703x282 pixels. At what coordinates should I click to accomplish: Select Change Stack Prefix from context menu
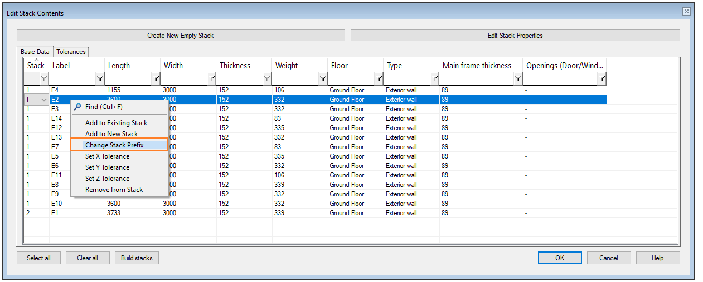click(x=114, y=145)
